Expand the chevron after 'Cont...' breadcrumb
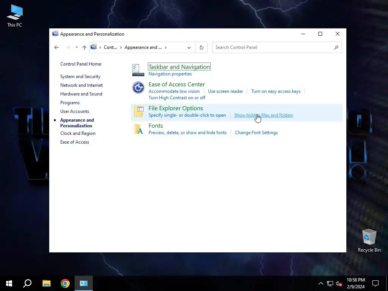This screenshot has height=291, width=388. tap(121, 47)
